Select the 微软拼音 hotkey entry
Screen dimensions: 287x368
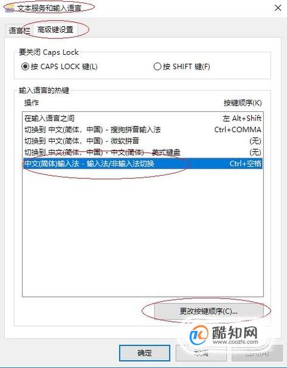(x=143, y=141)
